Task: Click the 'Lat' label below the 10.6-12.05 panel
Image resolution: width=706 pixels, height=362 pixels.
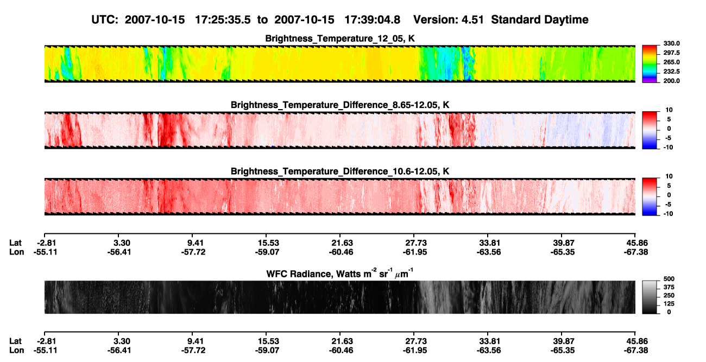Action: click(16, 243)
